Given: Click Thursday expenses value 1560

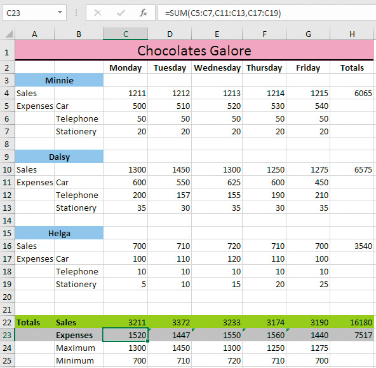Looking at the screenshot, I should click(x=264, y=335).
